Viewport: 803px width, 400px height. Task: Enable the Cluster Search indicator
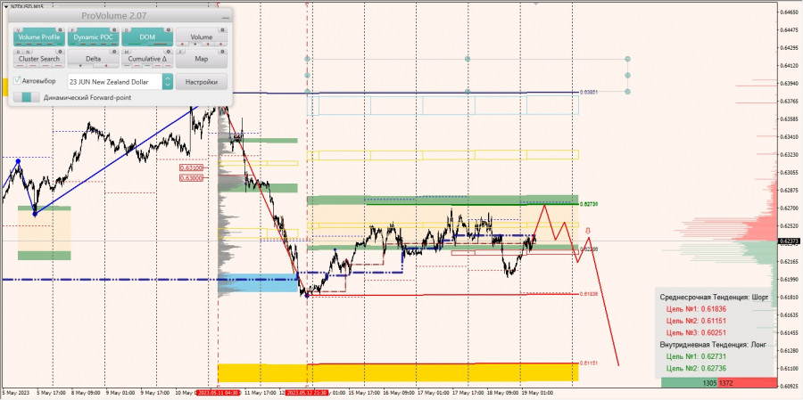tap(39, 59)
